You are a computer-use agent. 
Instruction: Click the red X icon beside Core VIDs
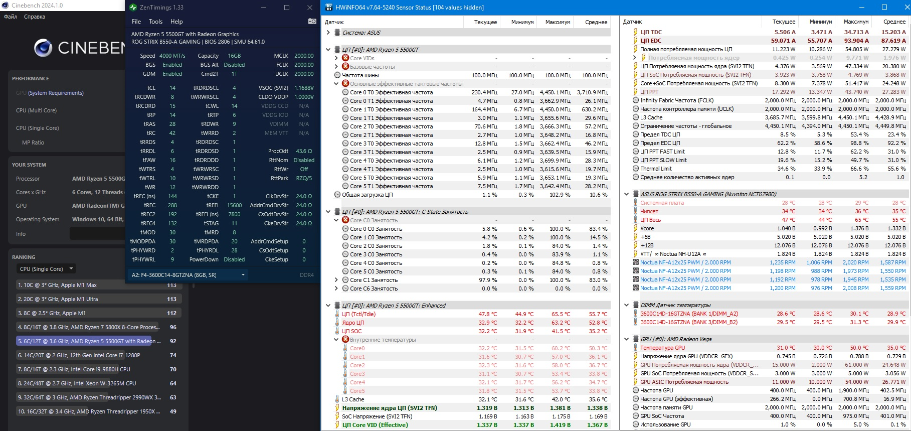coord(345,58)
